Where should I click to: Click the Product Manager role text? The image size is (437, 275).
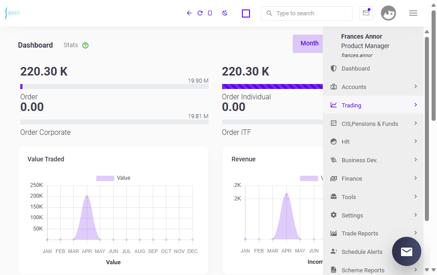[x=365, y=46]
